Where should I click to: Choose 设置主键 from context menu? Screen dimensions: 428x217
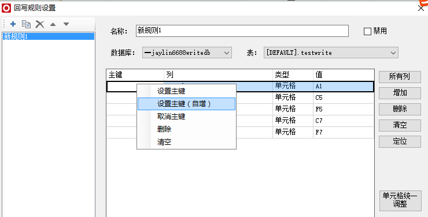(x=186, y=91)
